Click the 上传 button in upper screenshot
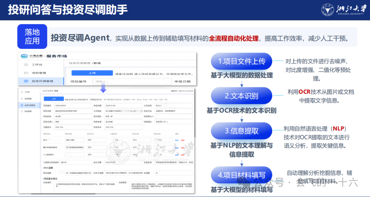 [x=92, y=73]
